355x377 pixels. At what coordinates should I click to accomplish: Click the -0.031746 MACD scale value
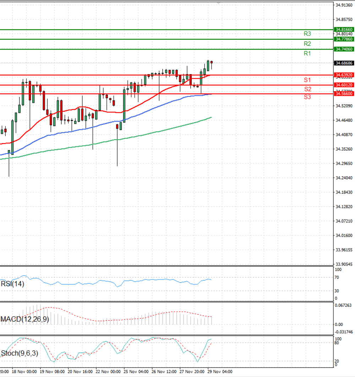344,332
